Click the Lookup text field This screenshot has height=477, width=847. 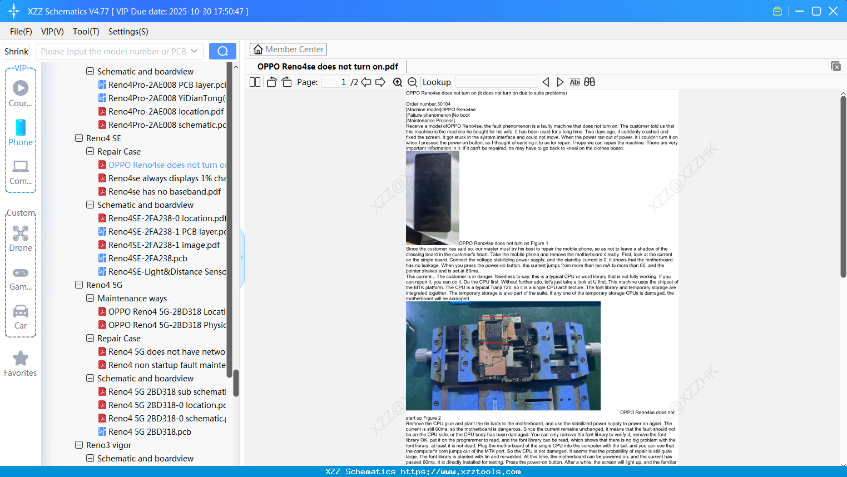497,82
